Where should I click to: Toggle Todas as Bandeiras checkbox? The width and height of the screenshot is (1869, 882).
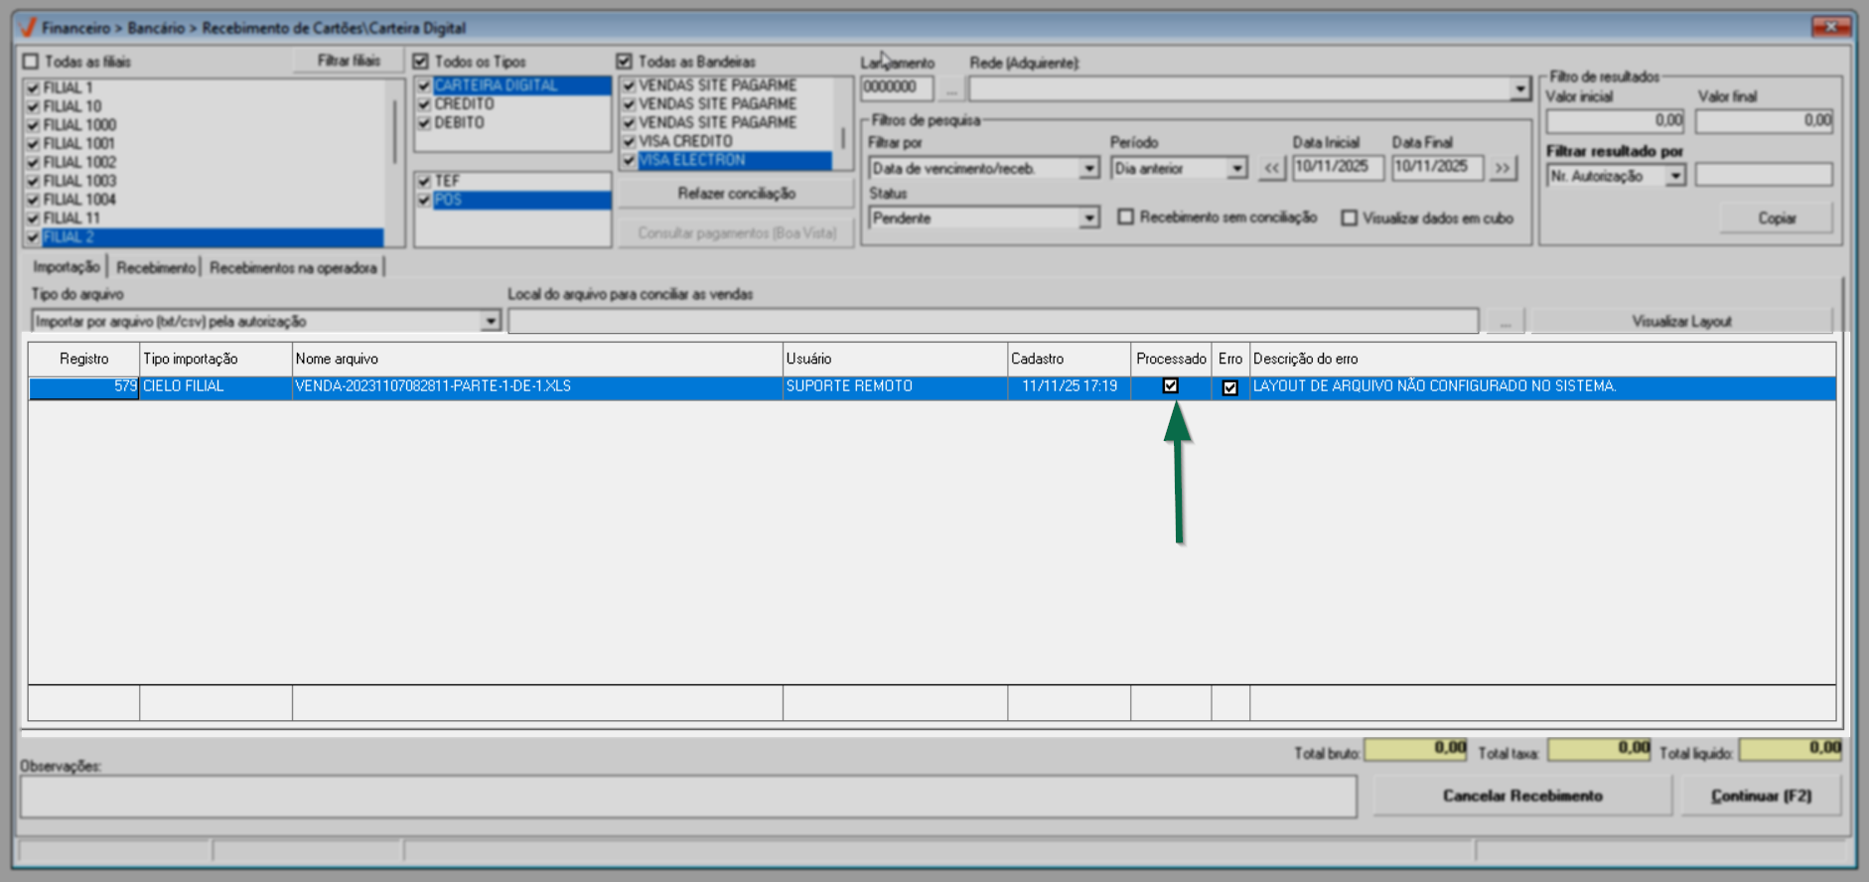(624, 62)
